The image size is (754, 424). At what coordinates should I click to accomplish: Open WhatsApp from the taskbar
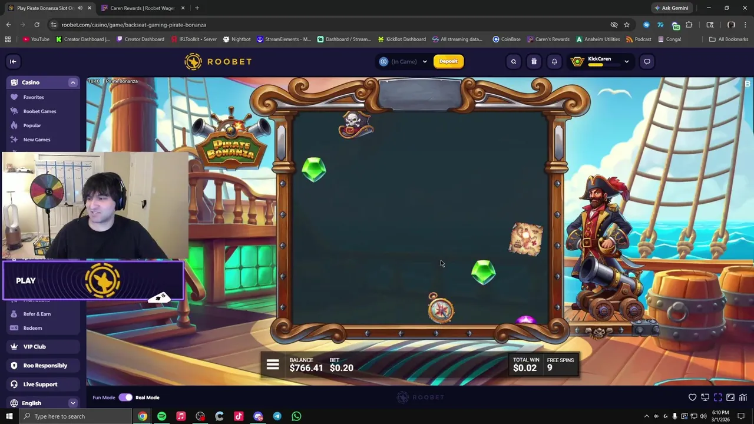[x=296, y=416]
